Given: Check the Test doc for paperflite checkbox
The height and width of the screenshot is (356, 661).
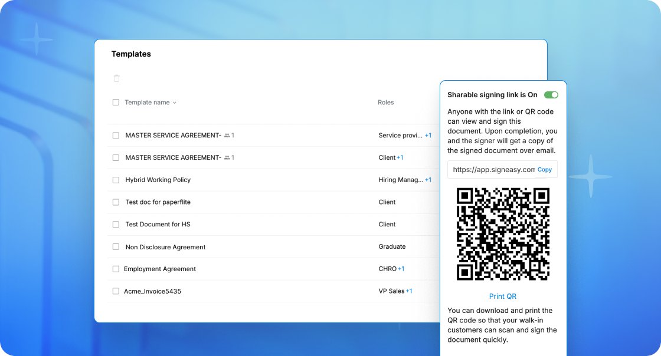Looking at the screenshot, I should 116,202.
